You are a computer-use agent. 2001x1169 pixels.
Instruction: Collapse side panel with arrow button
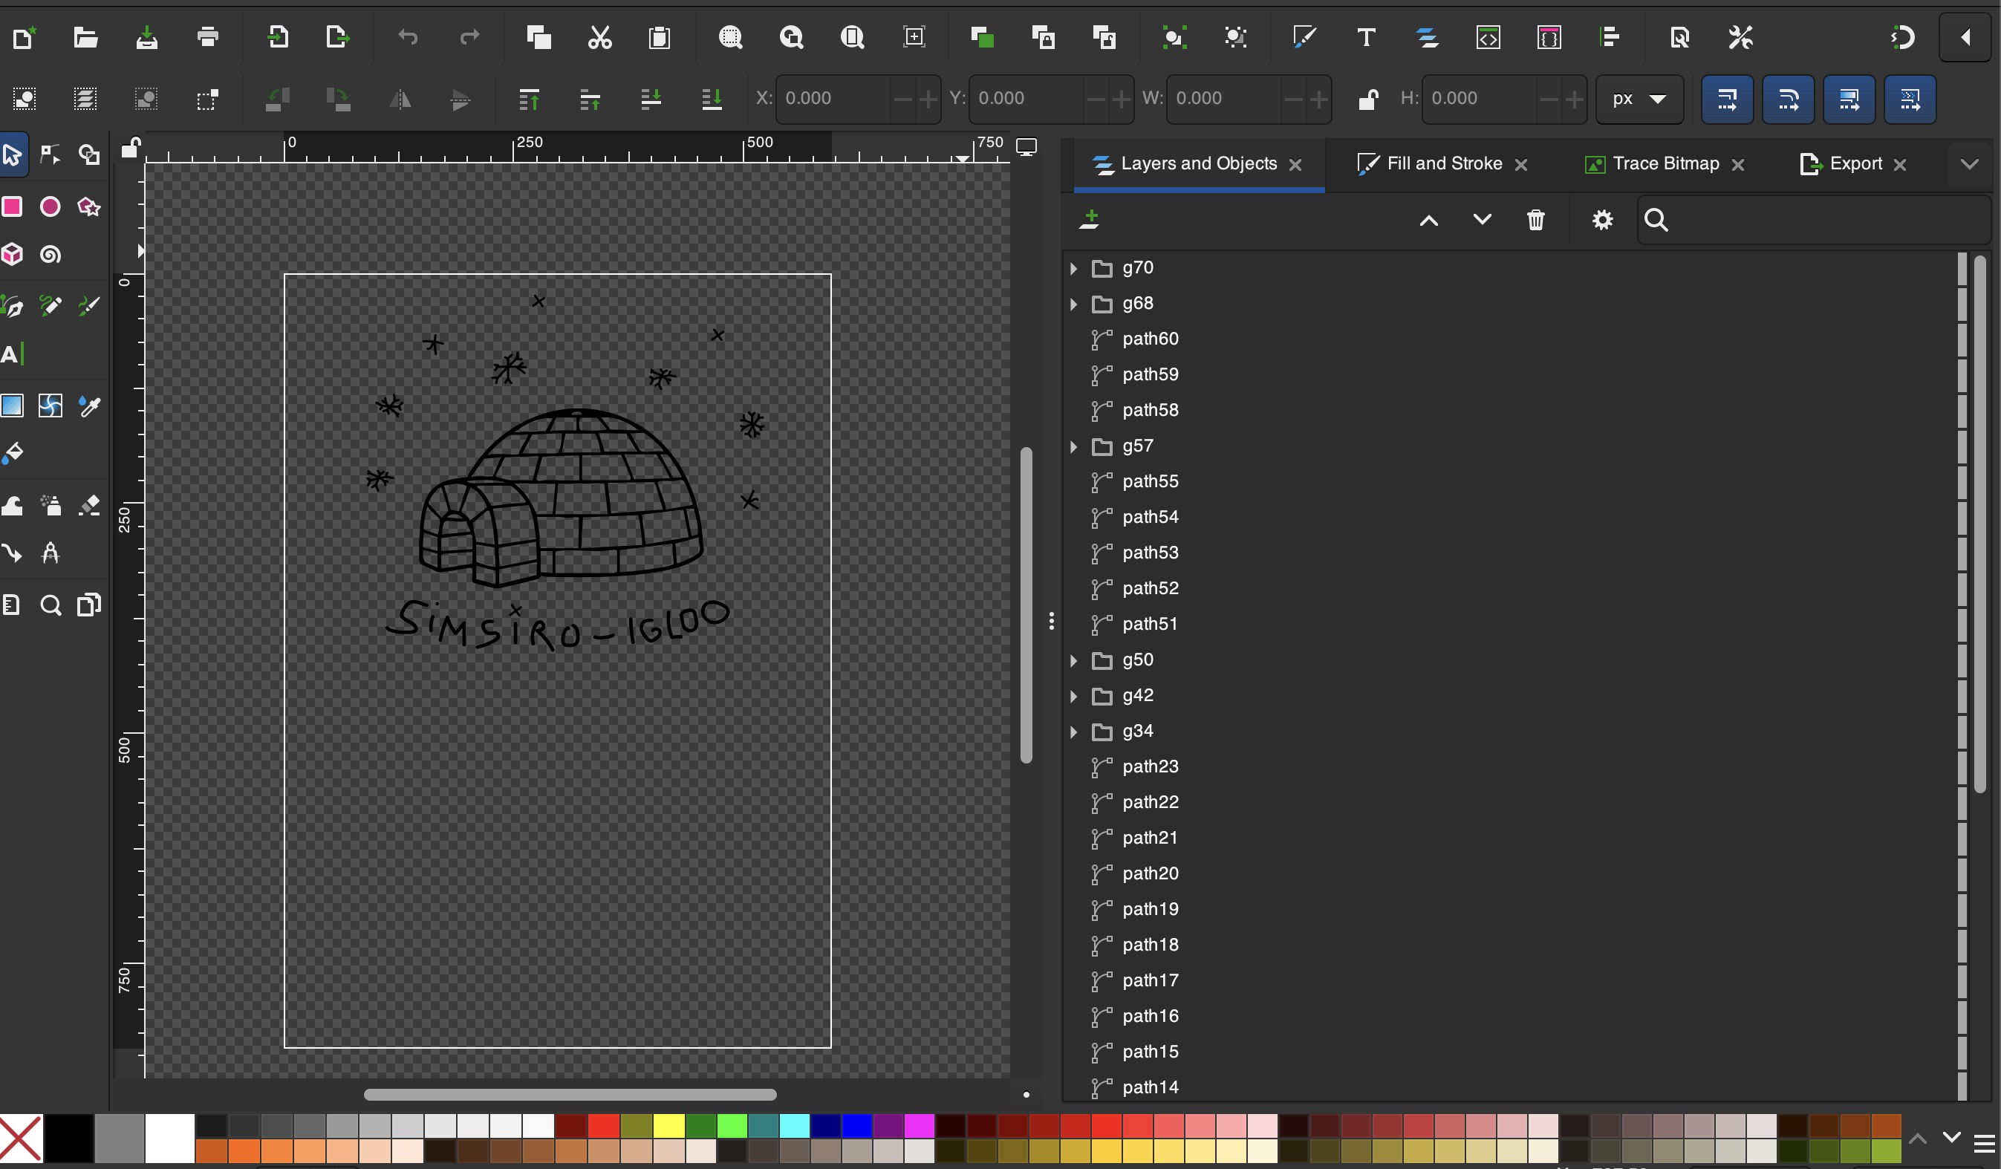[x=1966, y=37]
